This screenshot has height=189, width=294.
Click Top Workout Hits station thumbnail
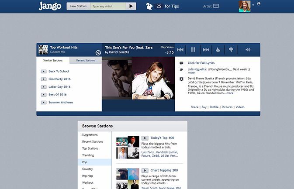(x=43, y=50)
